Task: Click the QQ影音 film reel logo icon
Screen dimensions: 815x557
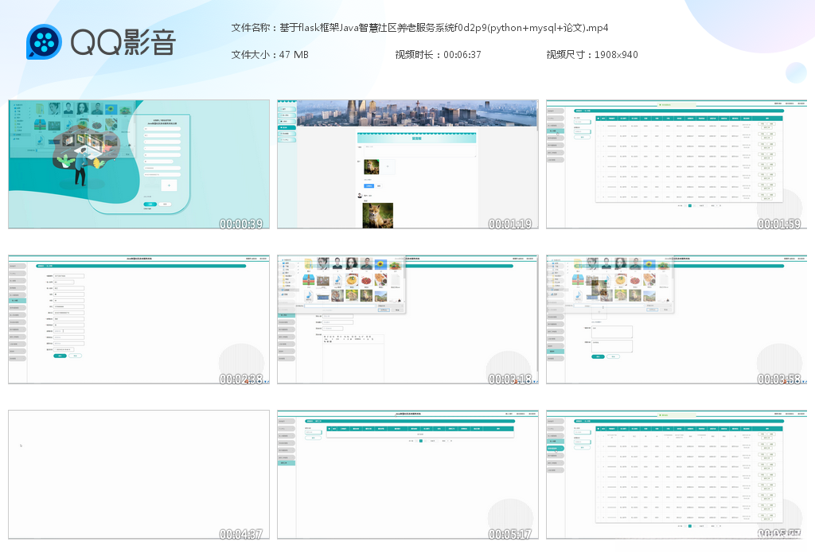Action: tap(45, 41)
